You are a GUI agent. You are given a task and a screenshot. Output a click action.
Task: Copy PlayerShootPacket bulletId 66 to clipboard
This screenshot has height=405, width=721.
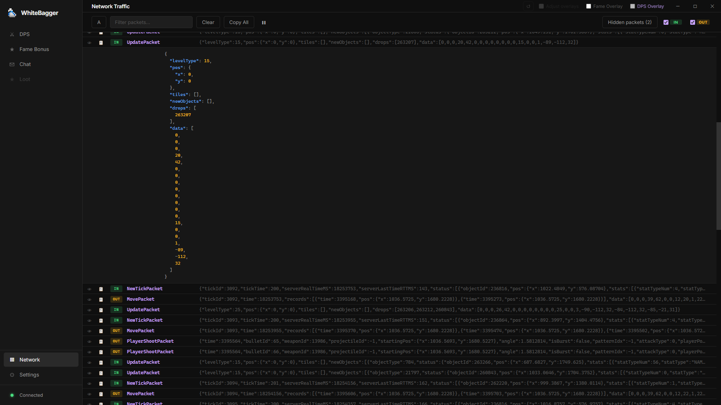(x=101, y=352)
